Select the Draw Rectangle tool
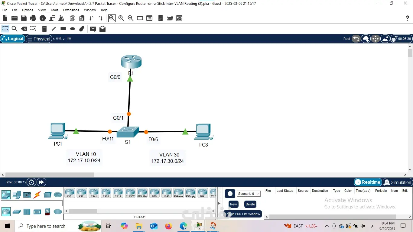Viewport: 413px width, 232px height. [63, 29]
